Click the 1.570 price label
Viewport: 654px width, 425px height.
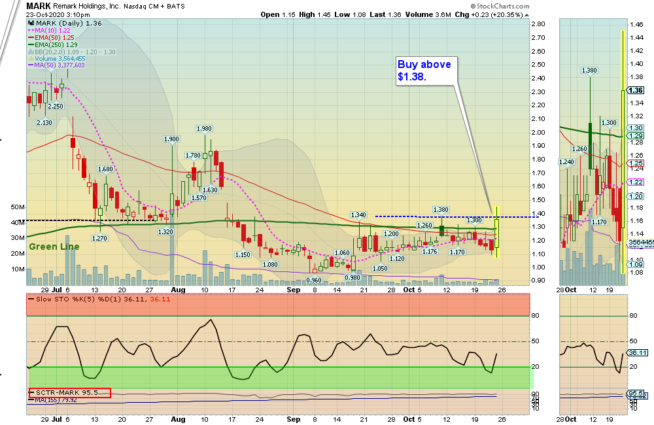point(199,198)
